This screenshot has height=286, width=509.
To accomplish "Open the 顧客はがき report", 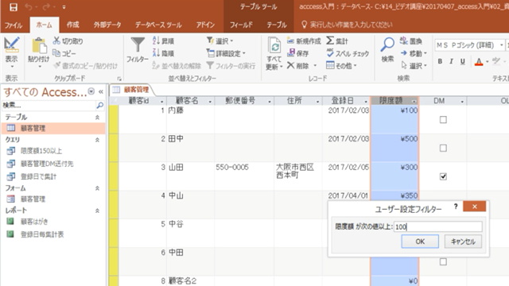I will tap(34, 222).
